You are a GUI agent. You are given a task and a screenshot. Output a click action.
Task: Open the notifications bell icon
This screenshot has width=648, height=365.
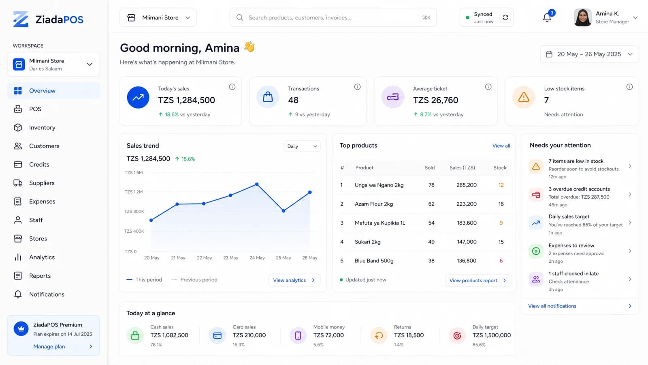pos(547,17)
